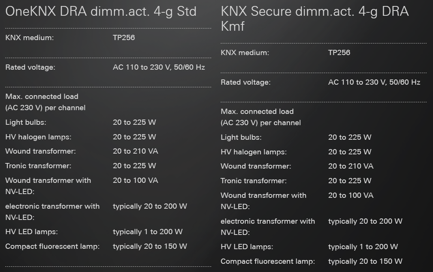Click Tronic transformer label under OneKNX DRA

(38, 166)
